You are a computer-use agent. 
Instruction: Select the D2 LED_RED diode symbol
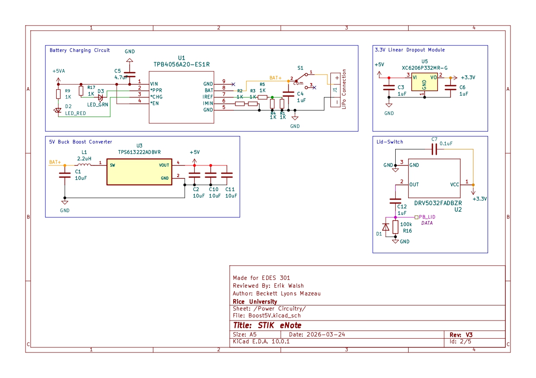pos(58,110)
